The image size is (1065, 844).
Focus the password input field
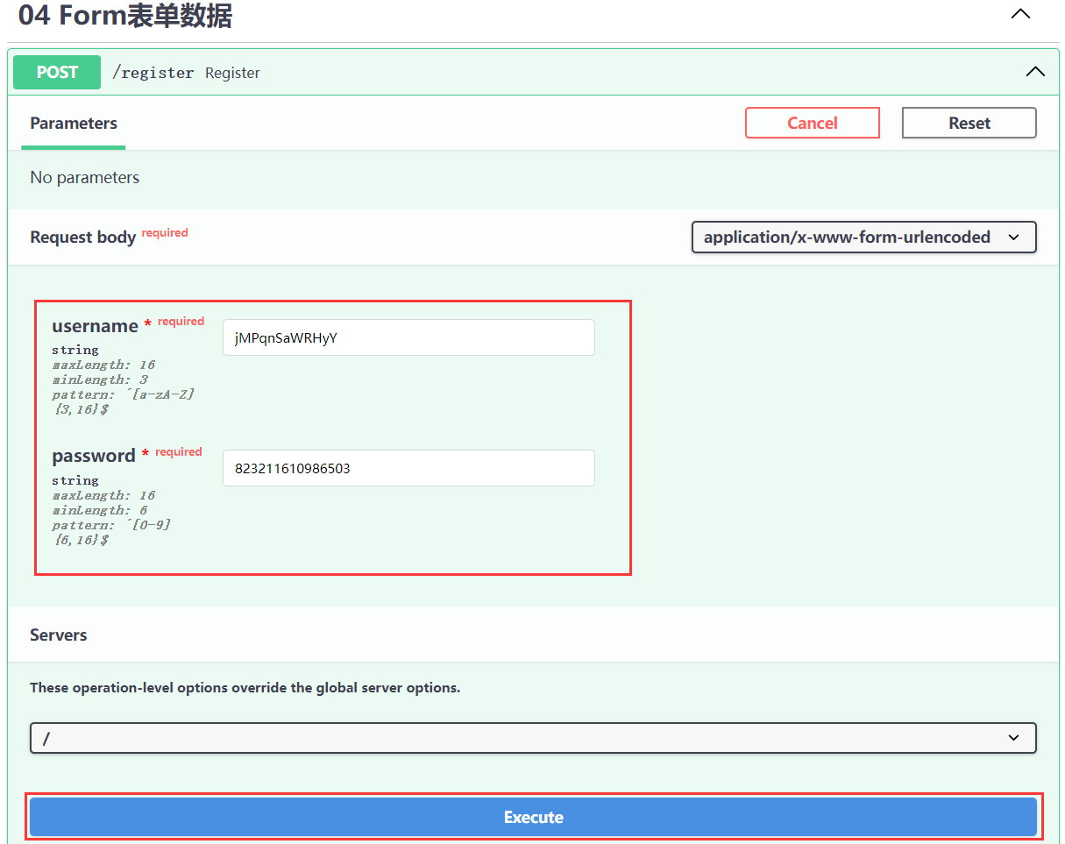[408, 468]
